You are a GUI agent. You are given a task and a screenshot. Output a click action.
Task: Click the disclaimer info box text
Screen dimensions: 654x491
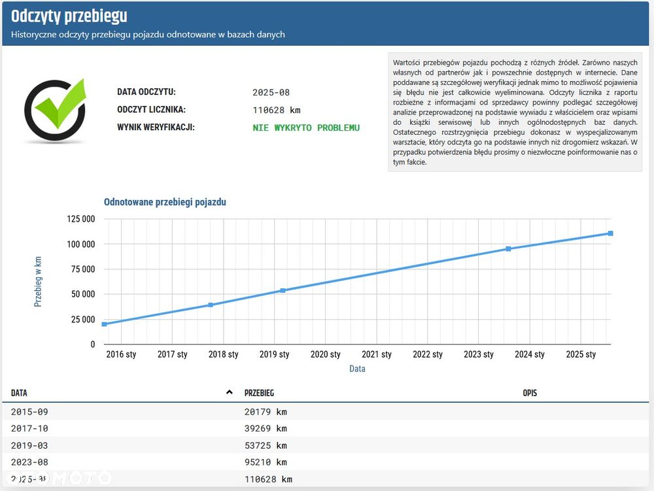pos(515,112)
